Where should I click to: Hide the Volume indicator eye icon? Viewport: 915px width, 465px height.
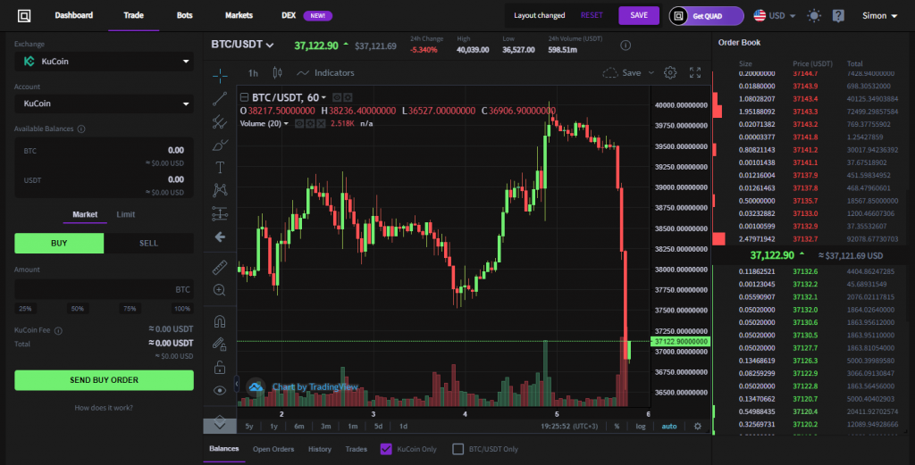[299, 123]
